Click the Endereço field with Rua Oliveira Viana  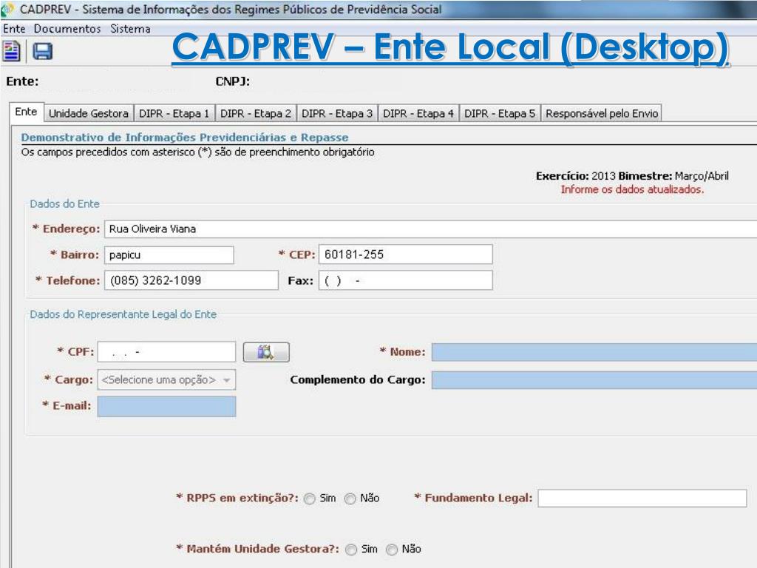(431, 229)
